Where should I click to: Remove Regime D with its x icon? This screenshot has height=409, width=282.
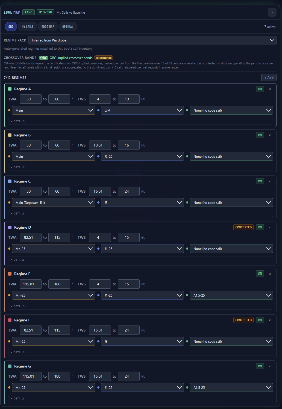[270, 227]
